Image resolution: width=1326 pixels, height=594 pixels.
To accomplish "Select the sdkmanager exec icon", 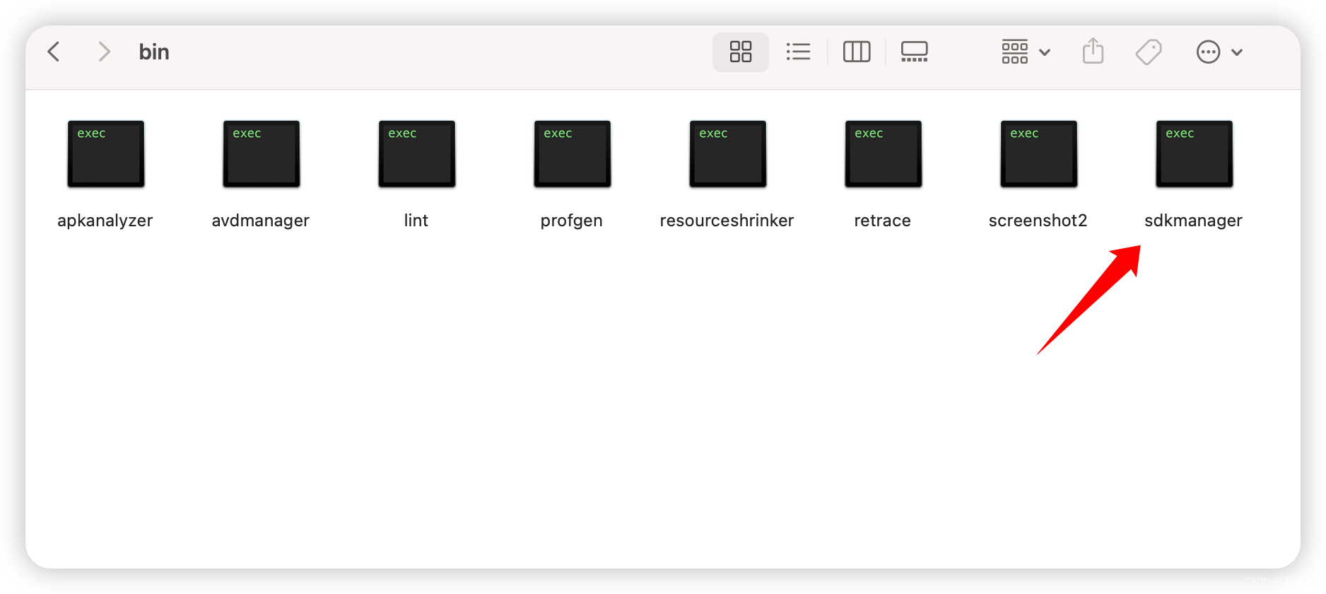I will (x=1195, y=153).
